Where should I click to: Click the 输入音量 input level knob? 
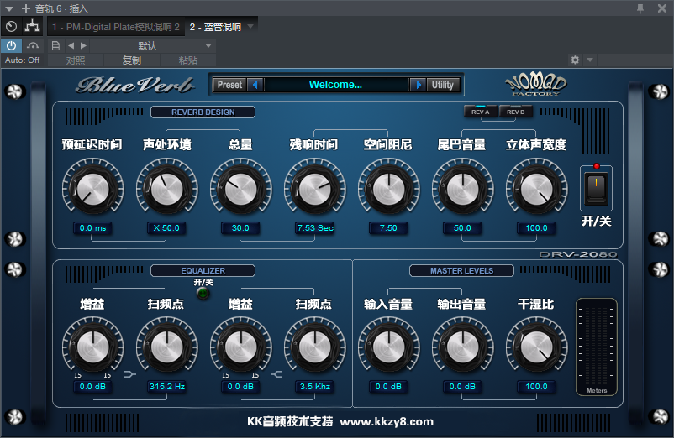[x=388, y=347]
